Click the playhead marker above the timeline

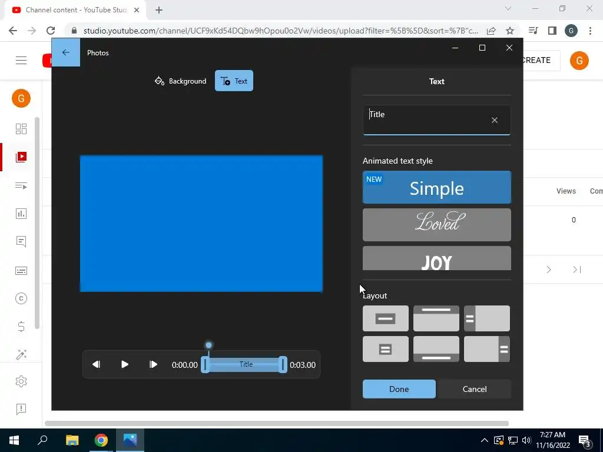click(x=208, y=345)
